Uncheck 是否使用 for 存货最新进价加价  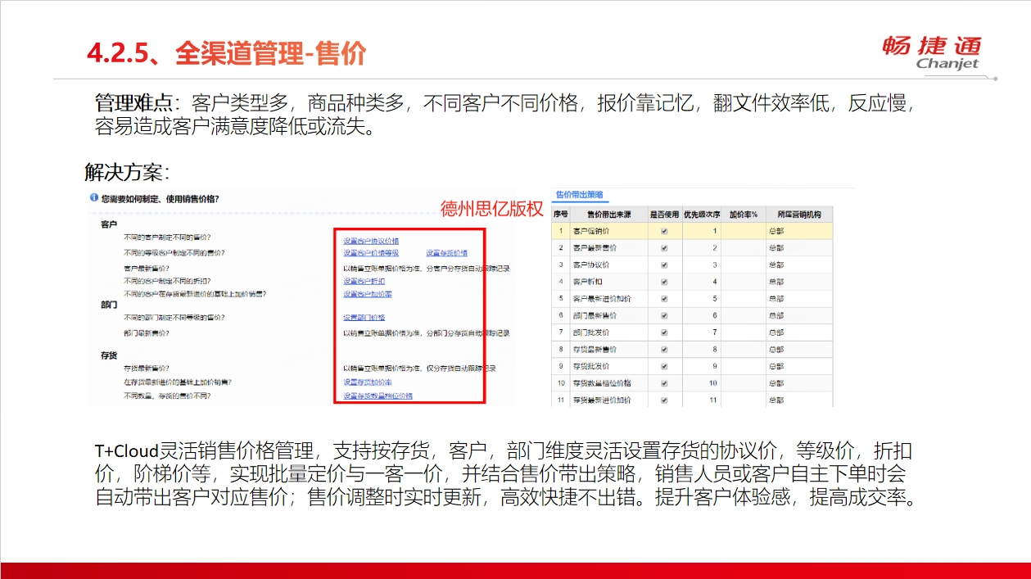tap(664, 400)
